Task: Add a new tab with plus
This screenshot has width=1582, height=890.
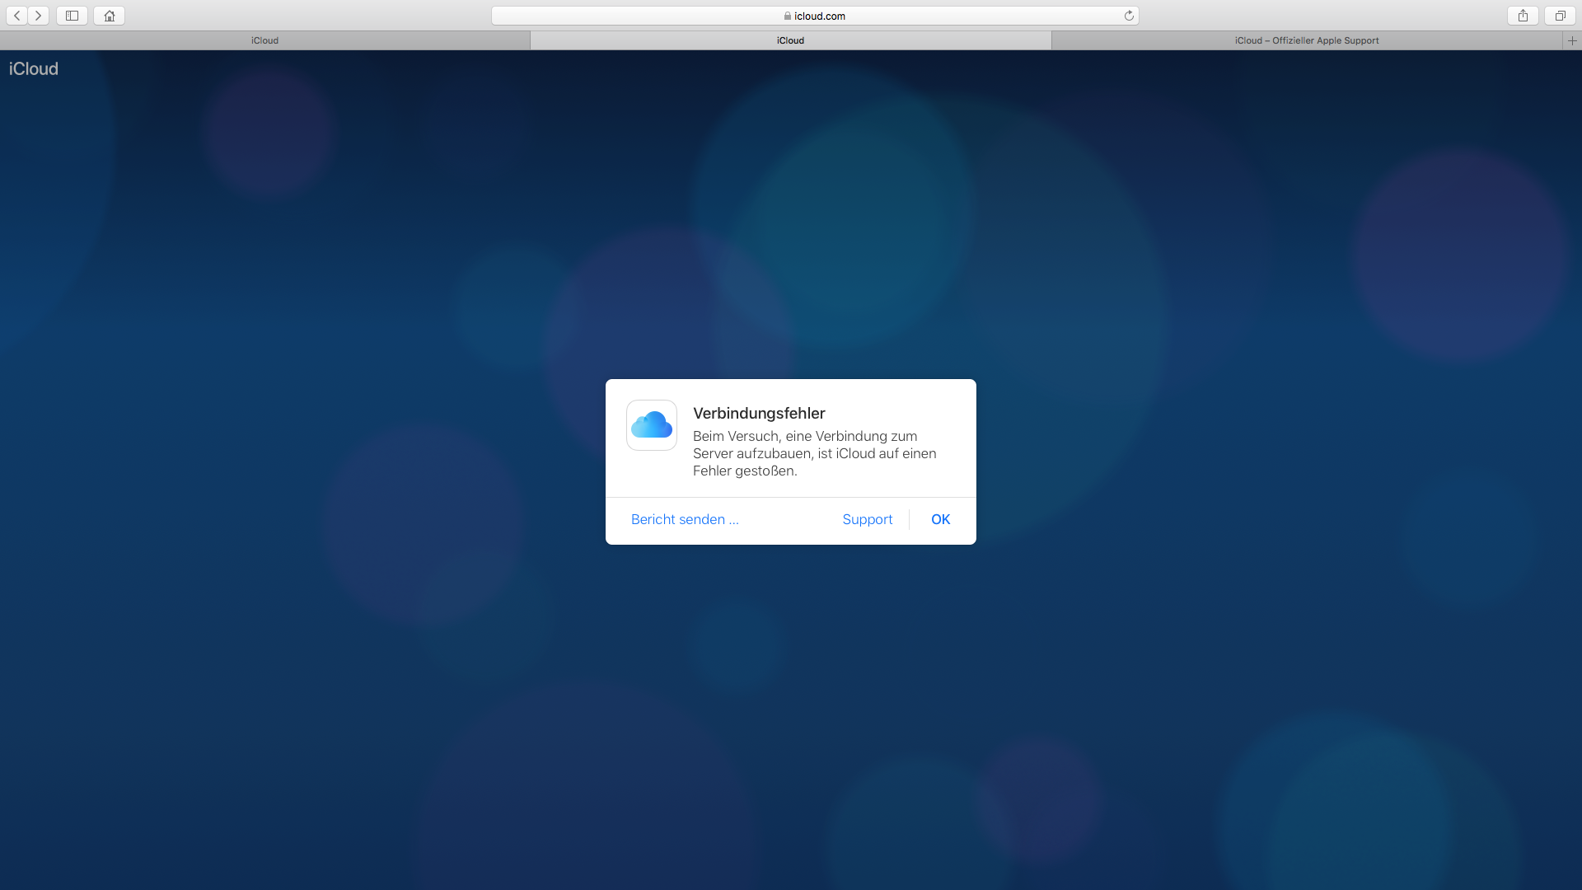Action: click(1571, 40)
